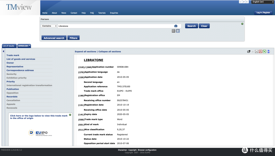Open the News menu item
The height and width of the screenshot is (156, 275).
point(64,13)
